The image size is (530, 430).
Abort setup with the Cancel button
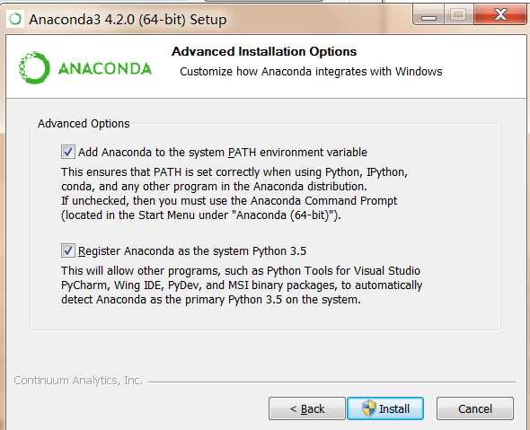click(x=475, y=408)
